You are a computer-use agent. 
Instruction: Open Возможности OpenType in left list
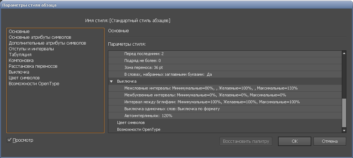point(34,84)
